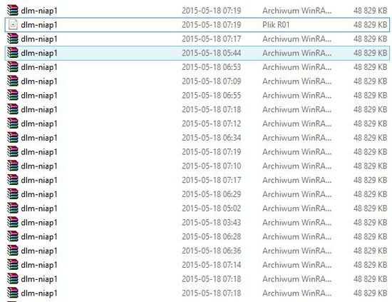Click WinRAR icon of file dated 06:53

point(13,67)
